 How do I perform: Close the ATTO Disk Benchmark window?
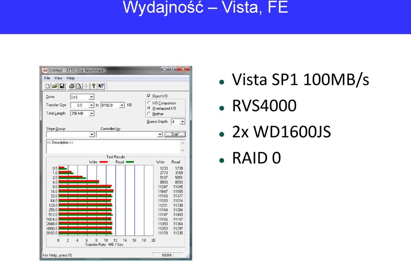(x=184, y=69)
